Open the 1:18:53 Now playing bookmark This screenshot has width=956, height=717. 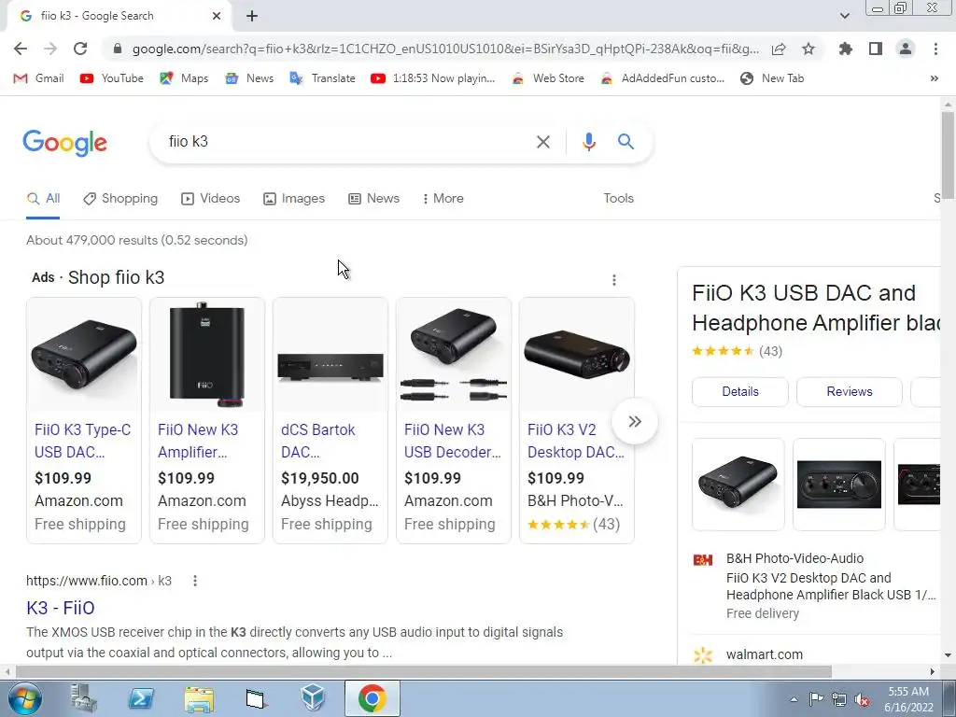(x=433, y=78)
